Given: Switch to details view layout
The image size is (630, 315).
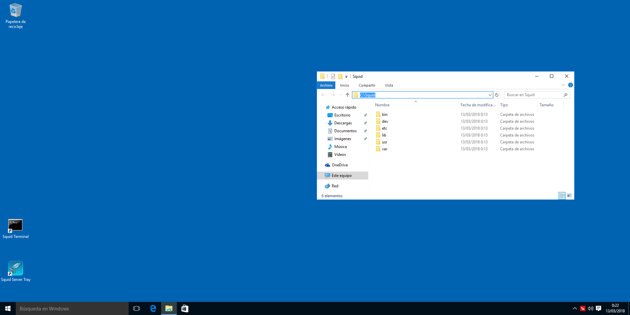Looking at the screenshot, I should [x=562, y=196].
